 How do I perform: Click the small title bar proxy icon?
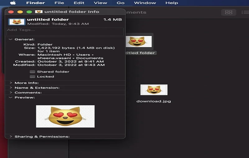tap(39, 12)
